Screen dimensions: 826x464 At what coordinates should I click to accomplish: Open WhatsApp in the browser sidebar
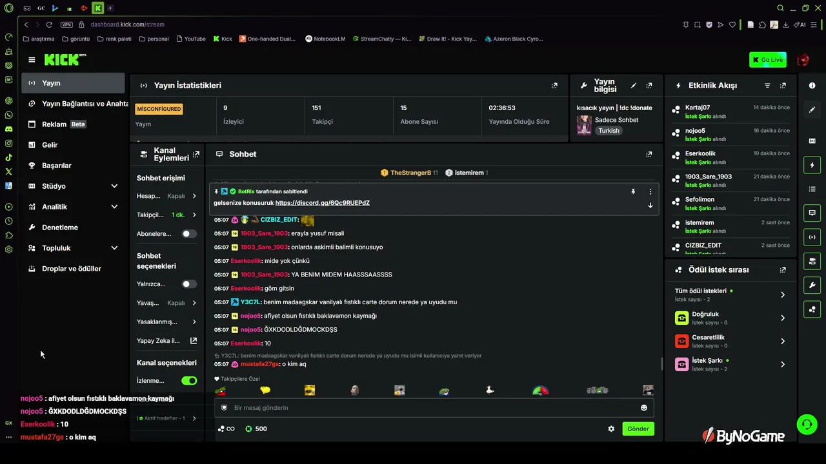point(8,115)
